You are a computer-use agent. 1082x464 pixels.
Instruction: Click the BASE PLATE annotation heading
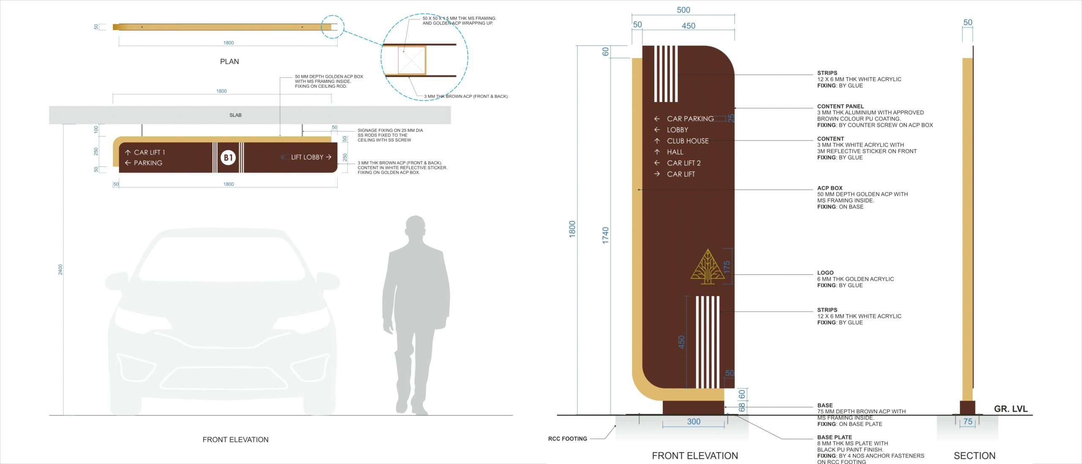pyautogui.click(x=834, y=437)
